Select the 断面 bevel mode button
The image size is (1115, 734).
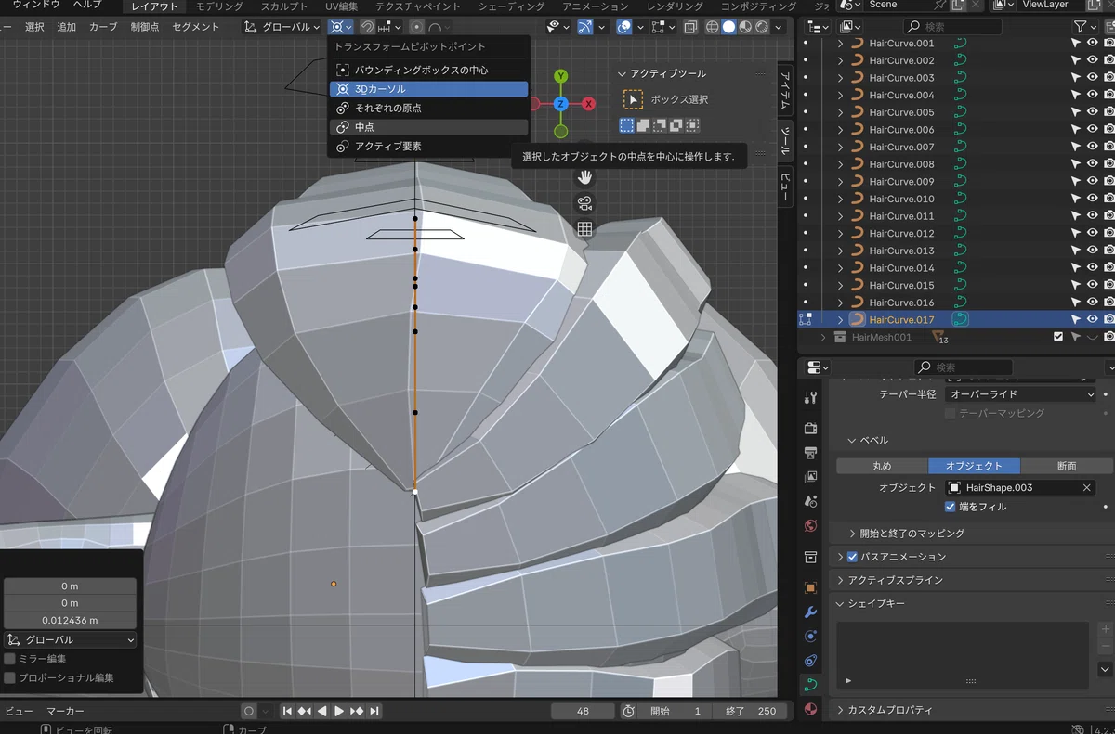[1067, 466]
